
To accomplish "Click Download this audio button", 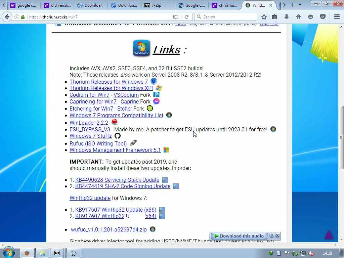I will click(x=239, y=236).
